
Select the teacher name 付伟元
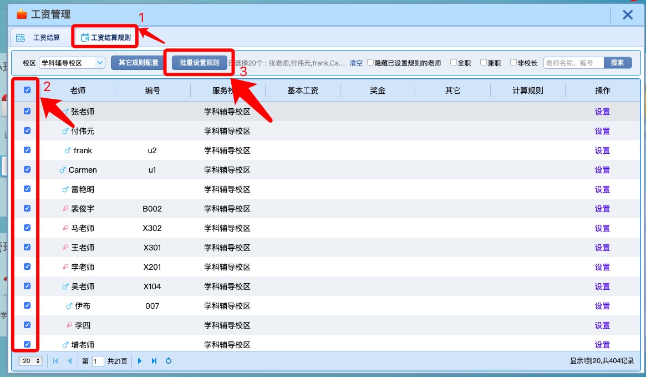pyautogui.click(x=83, y=131)
